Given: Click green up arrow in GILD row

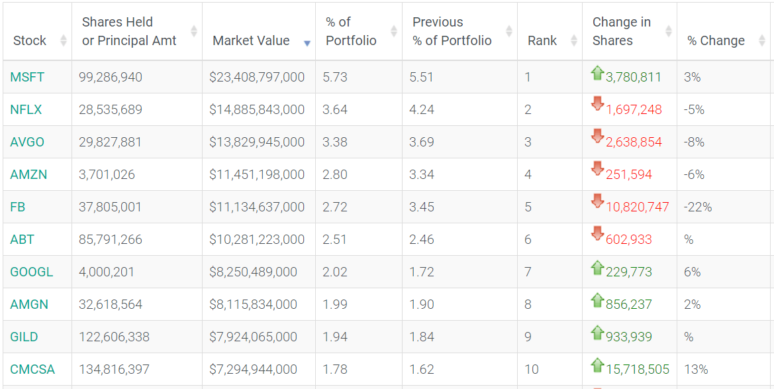Looking at the screenshot, I should [x=597, y=332].
